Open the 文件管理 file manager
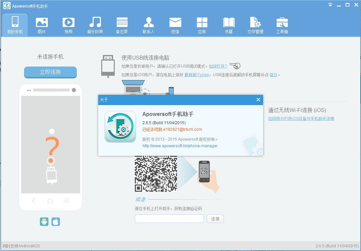 click(x=255, y=25)
